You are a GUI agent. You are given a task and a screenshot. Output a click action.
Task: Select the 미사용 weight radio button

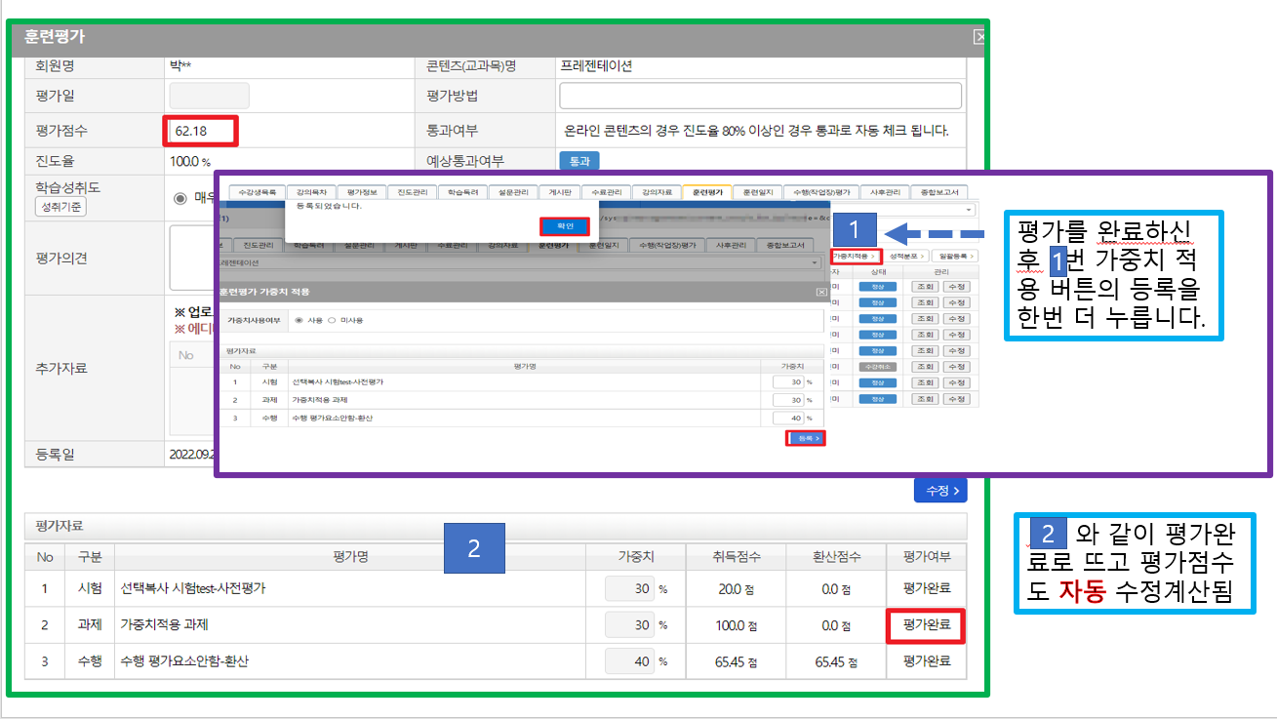pyautogui.click(x=333, y=320)
